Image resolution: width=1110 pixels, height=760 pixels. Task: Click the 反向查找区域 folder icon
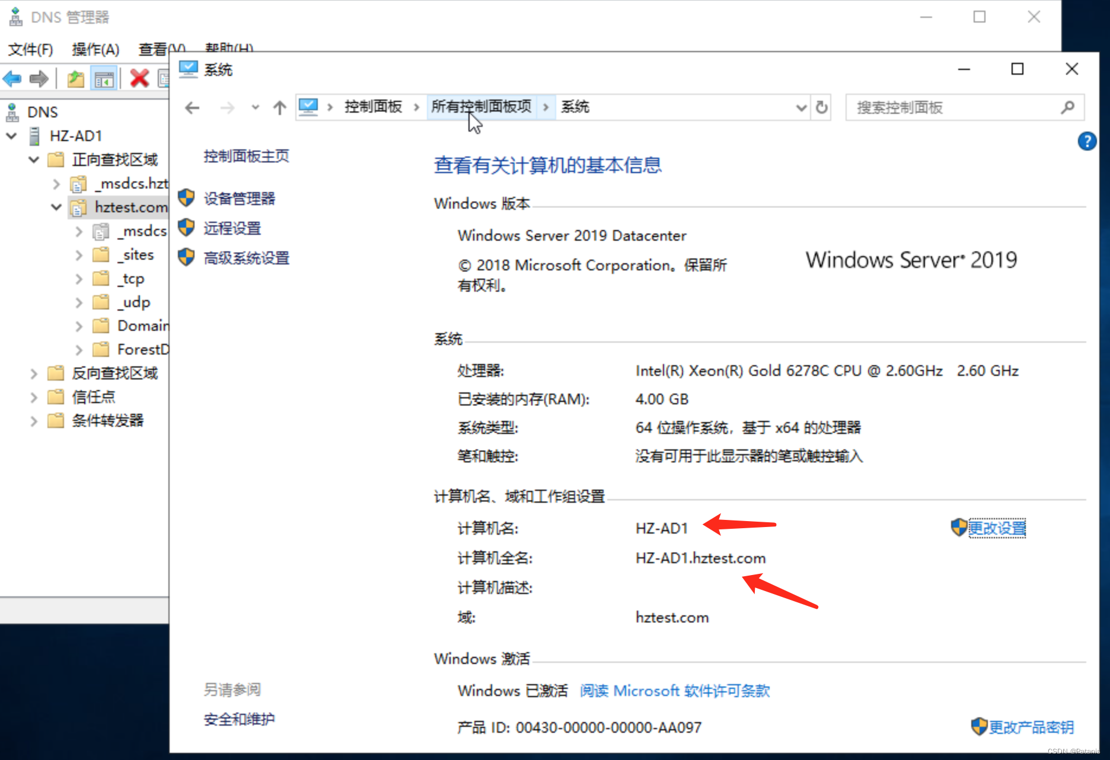(x=56, y=373)
